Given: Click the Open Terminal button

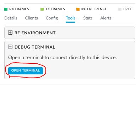Looking at the screenshot, I should (x=26, y=70).
